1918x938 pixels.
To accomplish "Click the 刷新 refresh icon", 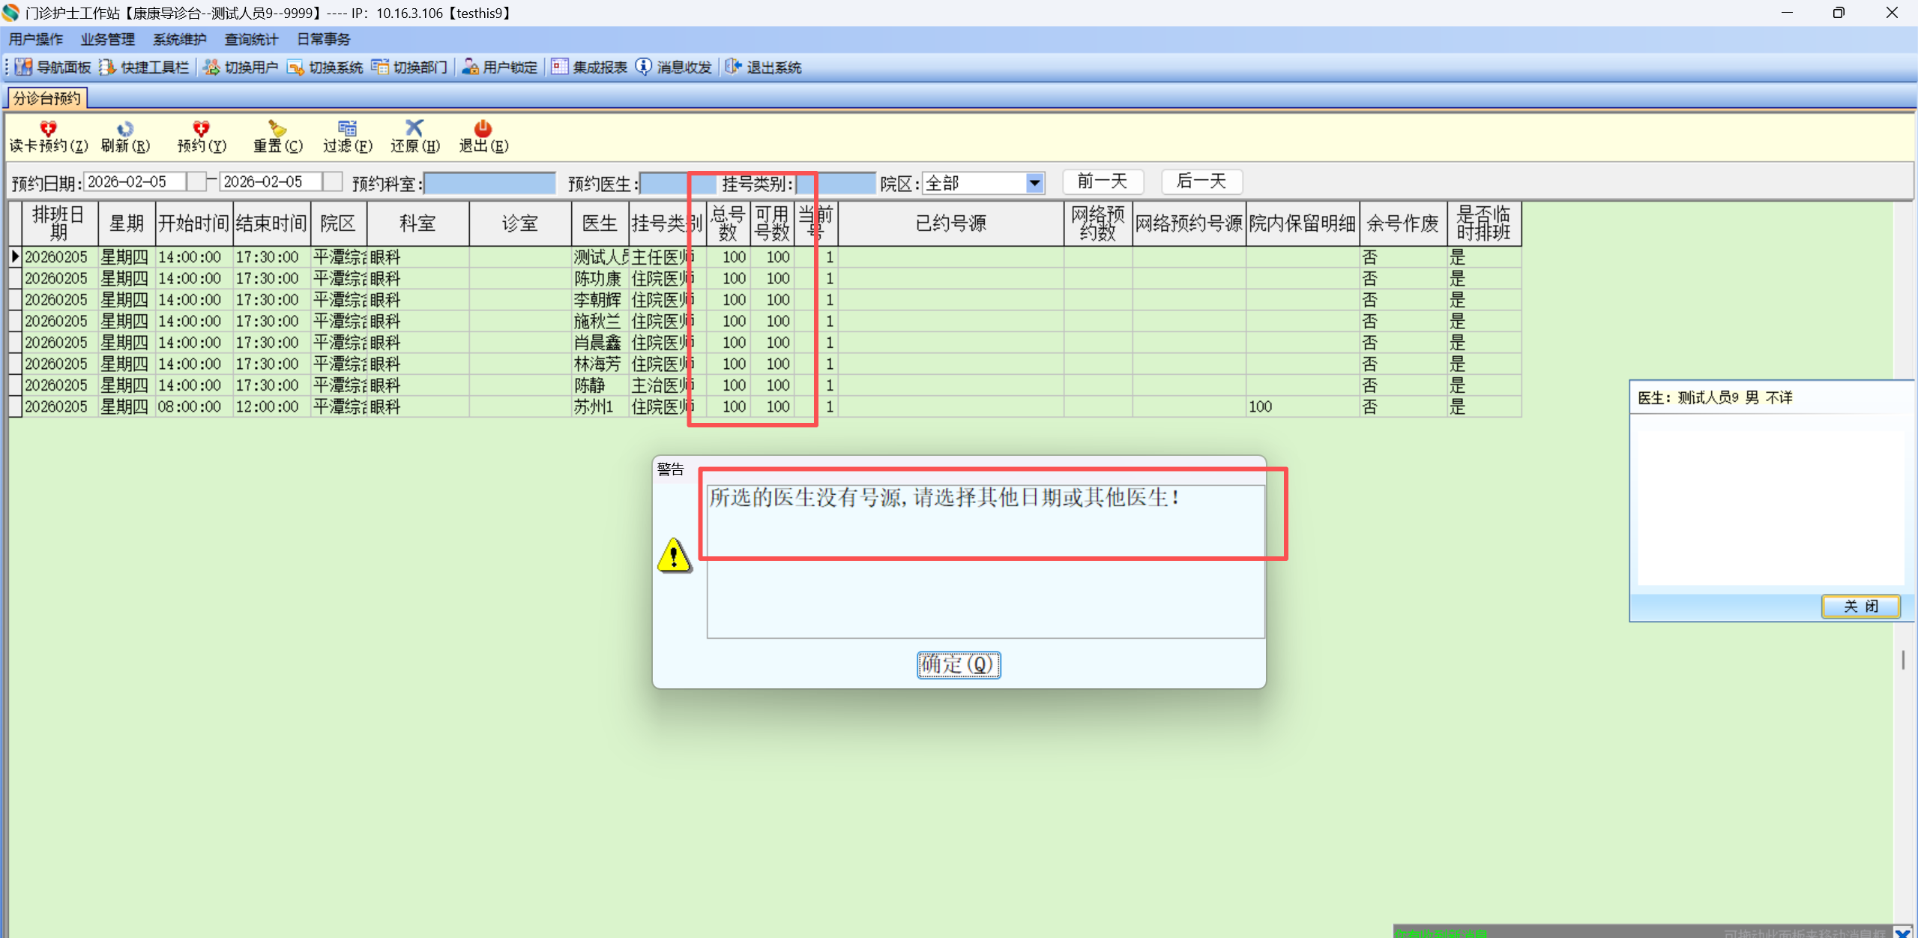I will tap(124, 128).
